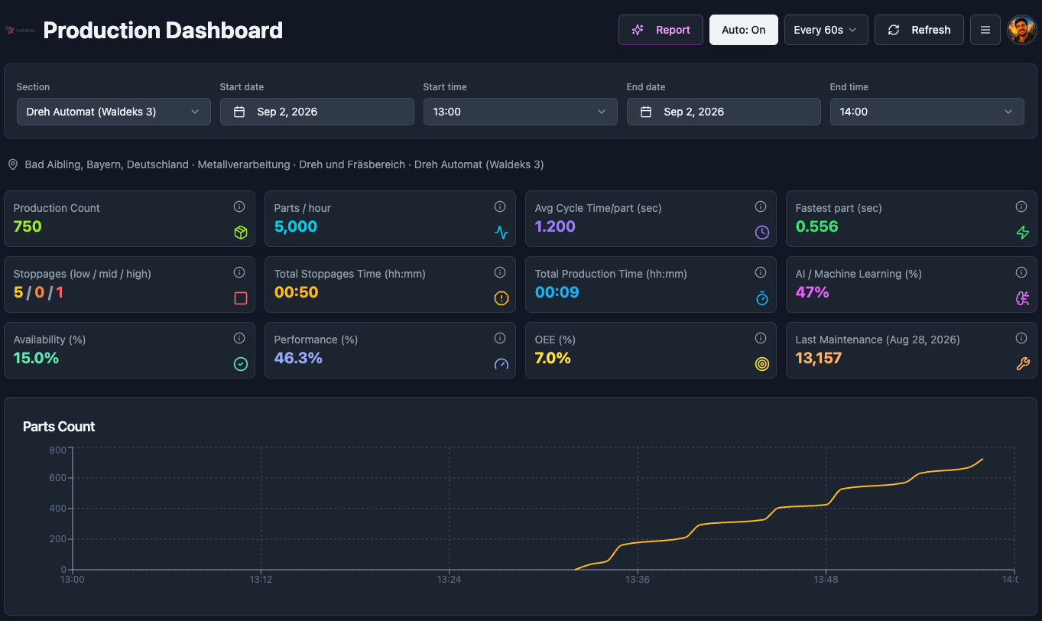Click the 13:48 label on chart x-axis
Screen dimensions: 1042x621
pyautogui.click(x=825, y=580)
